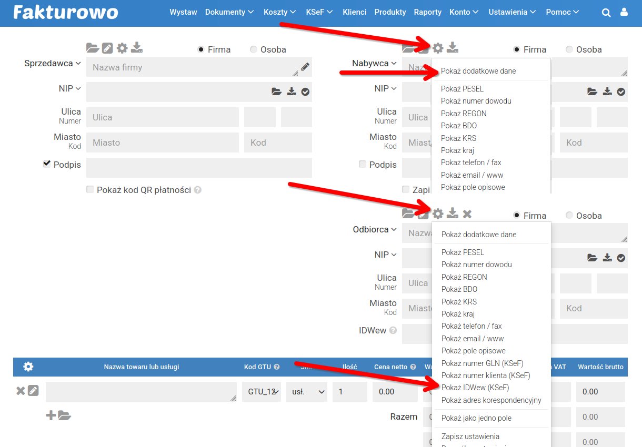Click Zapisz ustawienia in the context menu
Image resolution: width=642 pixels, height=447 pixels.
coord(470,436)
